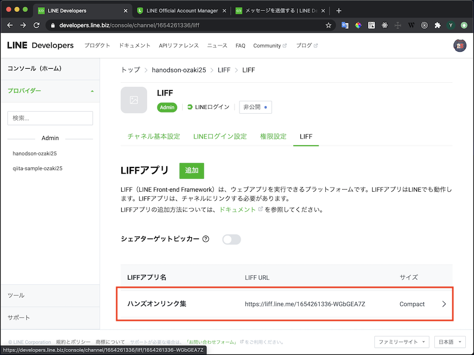Open the Chrome profile Y avatar
The height and width of the screenshot is (355, 474).
(451, 25)
